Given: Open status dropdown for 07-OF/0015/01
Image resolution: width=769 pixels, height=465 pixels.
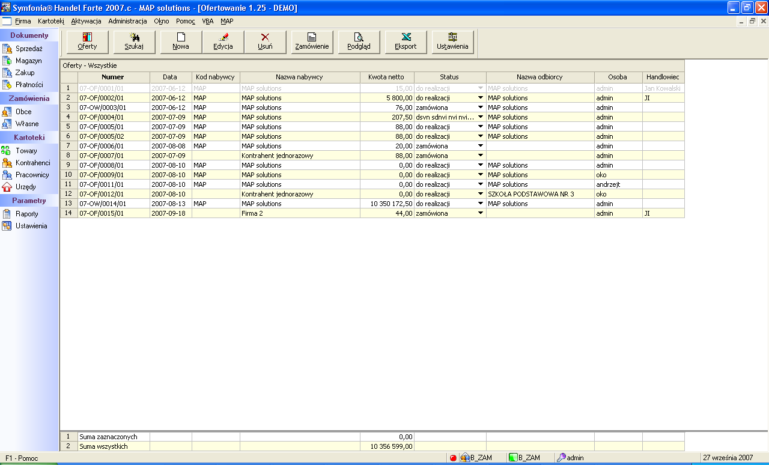Looking at the screenshot, I should (x=481, y=213).
